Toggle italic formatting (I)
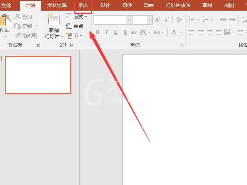Image resolution: width=247 pixels, height=185 pixels. pyautogui.click(x=107, y=32)
